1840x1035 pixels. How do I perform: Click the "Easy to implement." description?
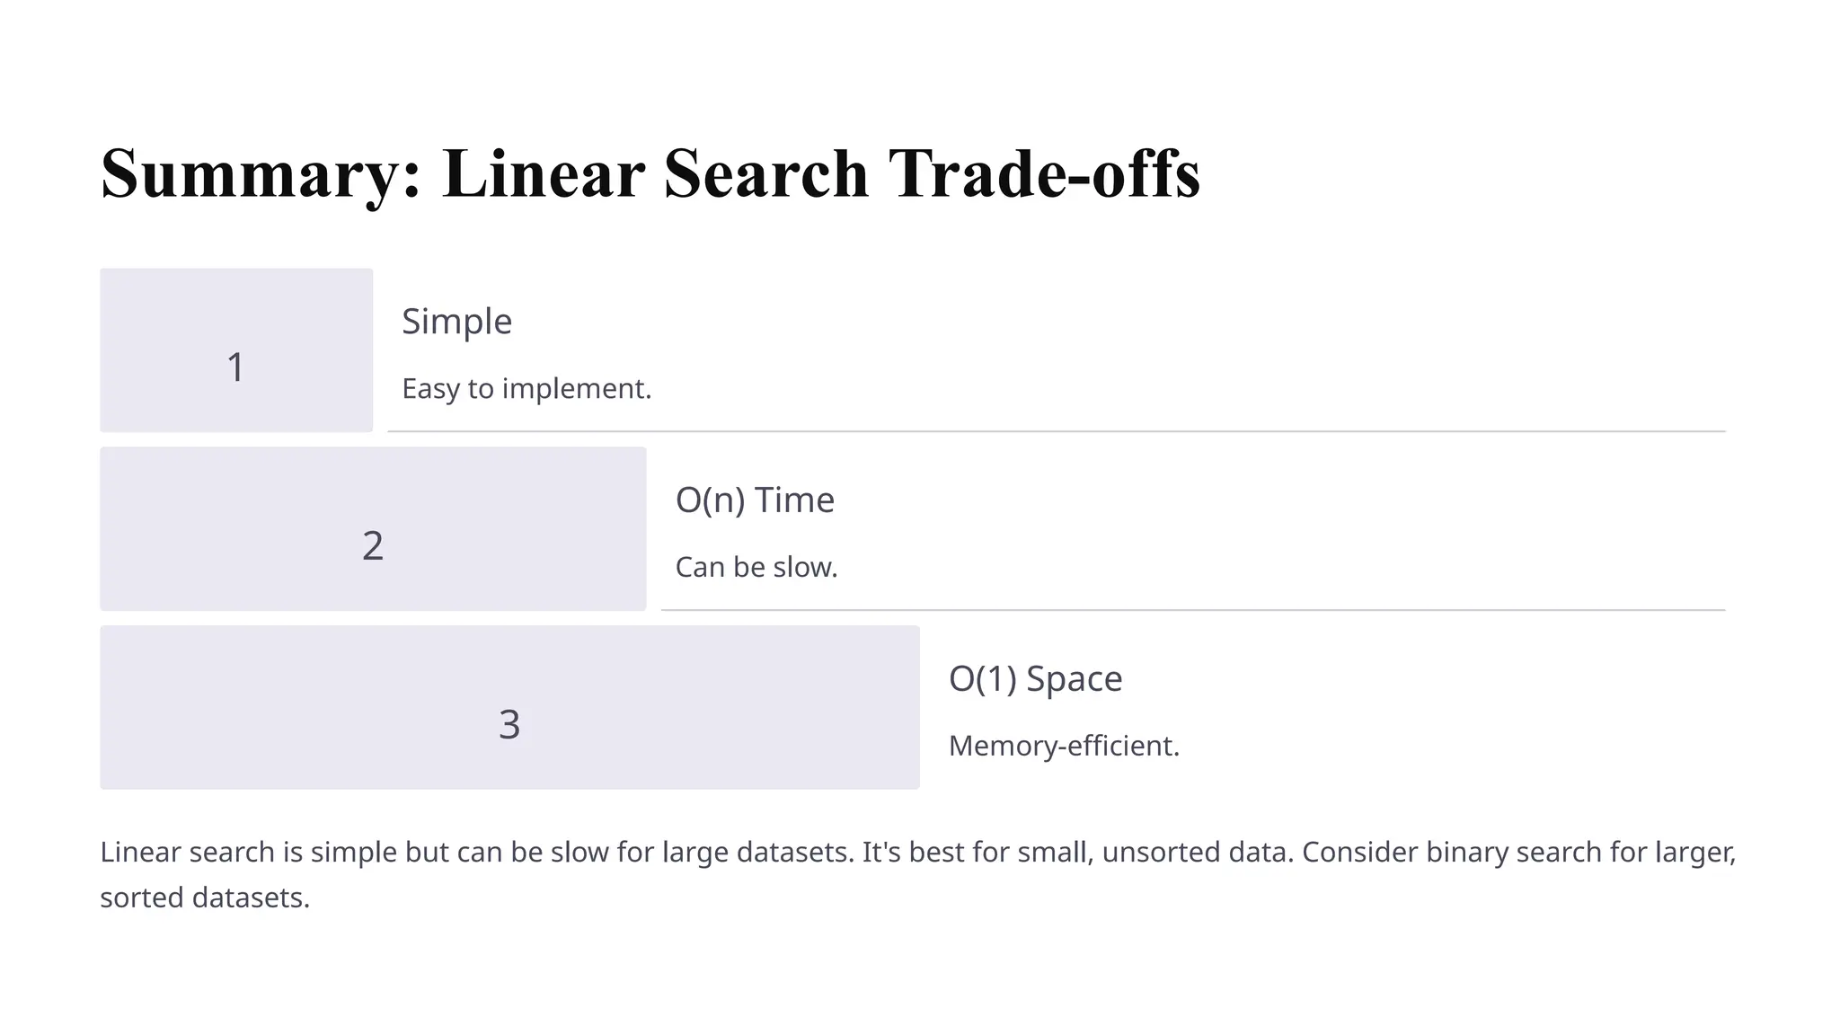(526, 389)
